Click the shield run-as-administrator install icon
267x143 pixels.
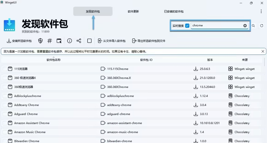tap(40, 41)
